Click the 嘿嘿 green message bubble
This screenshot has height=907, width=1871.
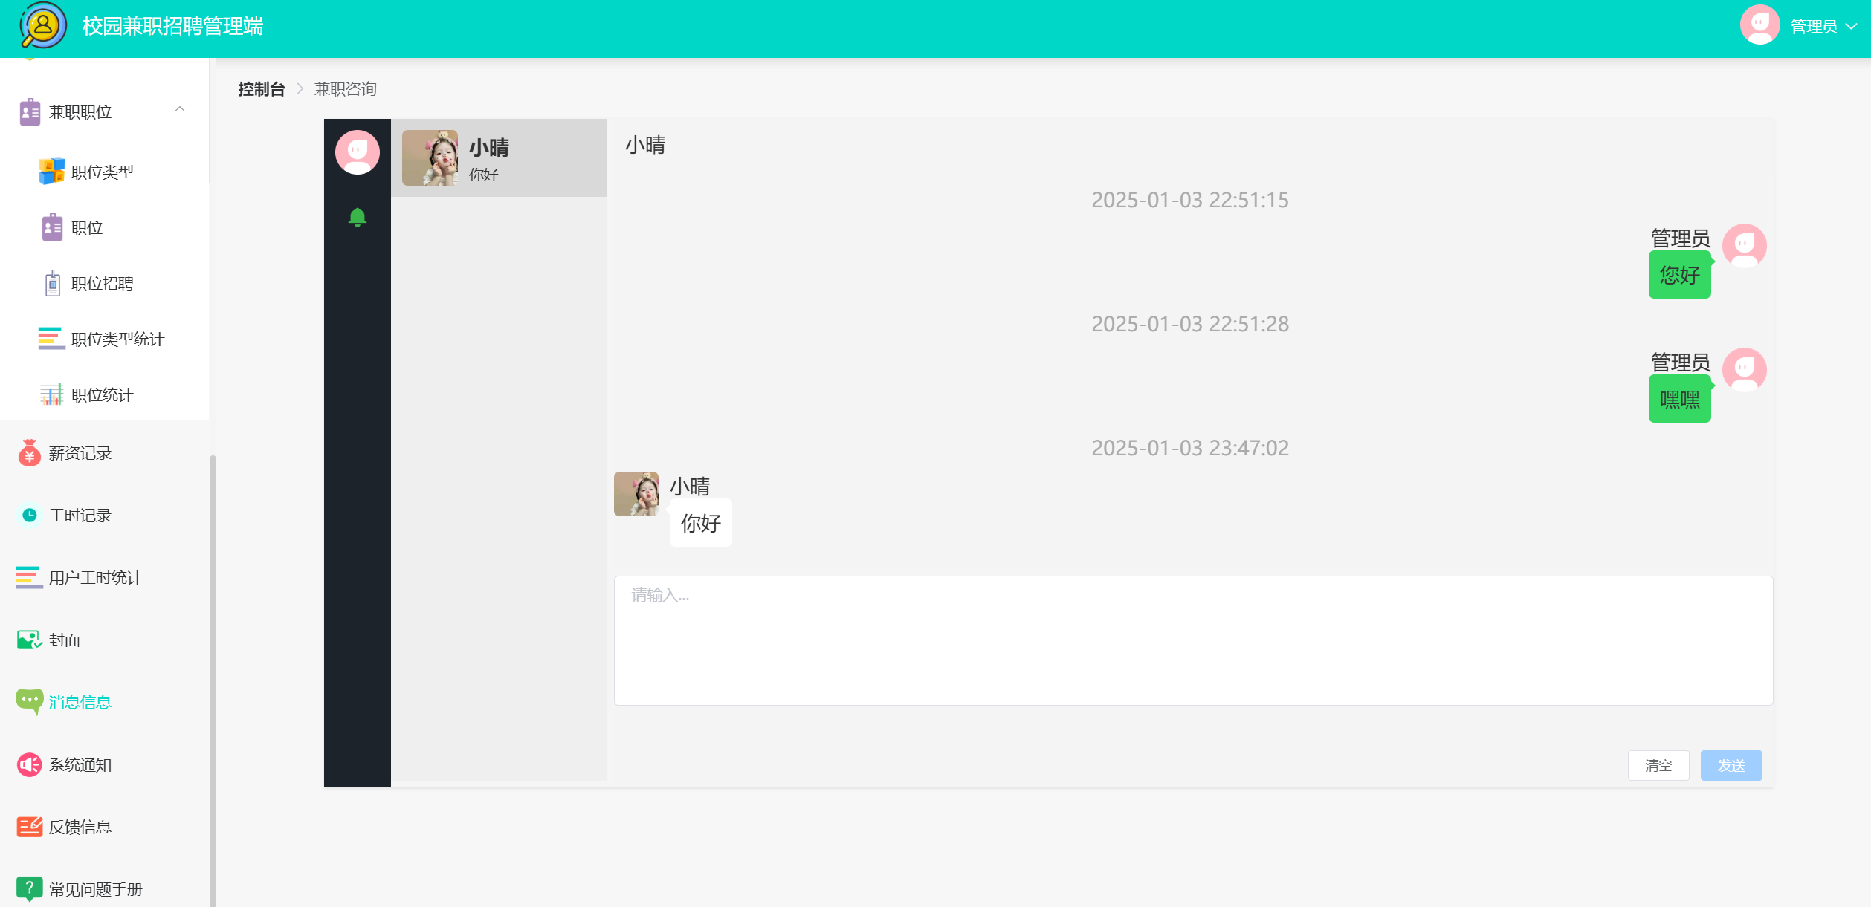pos(1679,399)
